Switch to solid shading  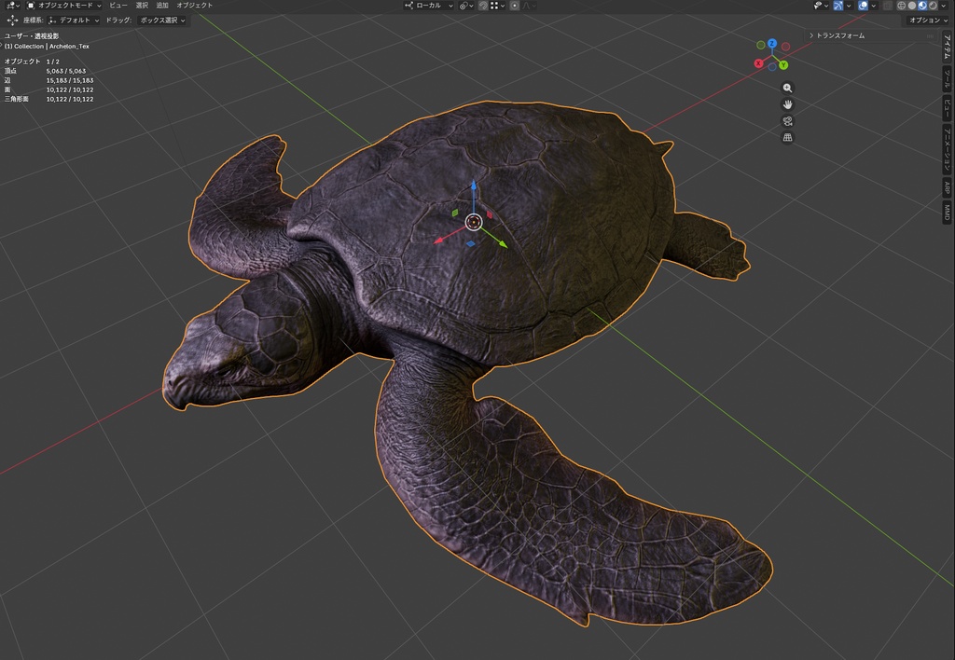pyautogui.click(x=912, y=6)
